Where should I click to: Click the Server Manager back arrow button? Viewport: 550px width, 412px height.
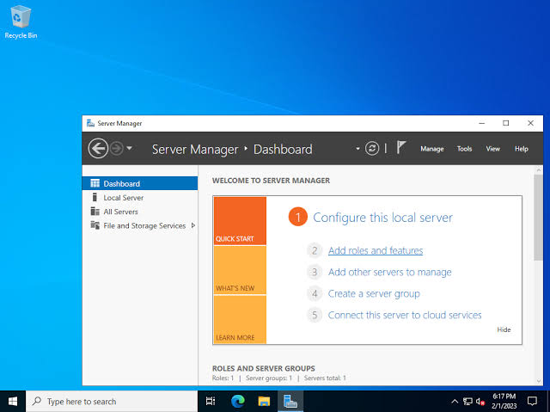click(98, 149)
